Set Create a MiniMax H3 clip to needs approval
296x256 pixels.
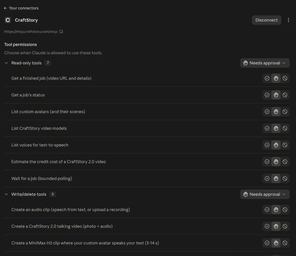[x=276, y=243]
